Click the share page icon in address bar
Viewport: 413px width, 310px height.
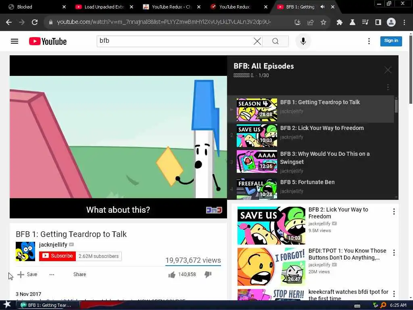coord(310,23)
